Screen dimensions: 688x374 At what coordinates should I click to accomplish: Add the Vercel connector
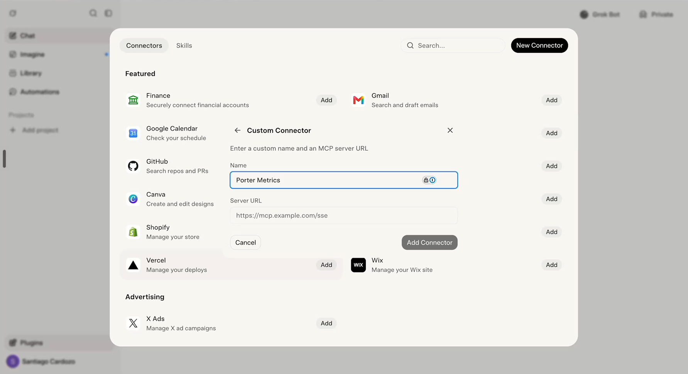pos(326,265)
